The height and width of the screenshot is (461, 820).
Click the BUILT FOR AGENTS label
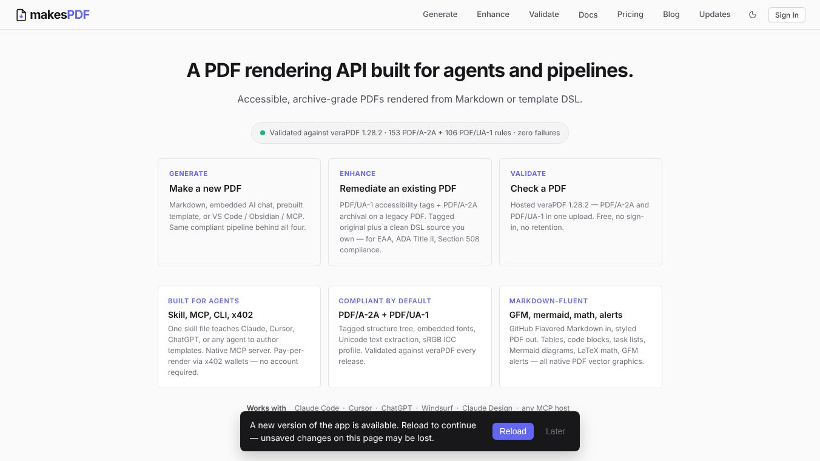[x=204, y=301]
